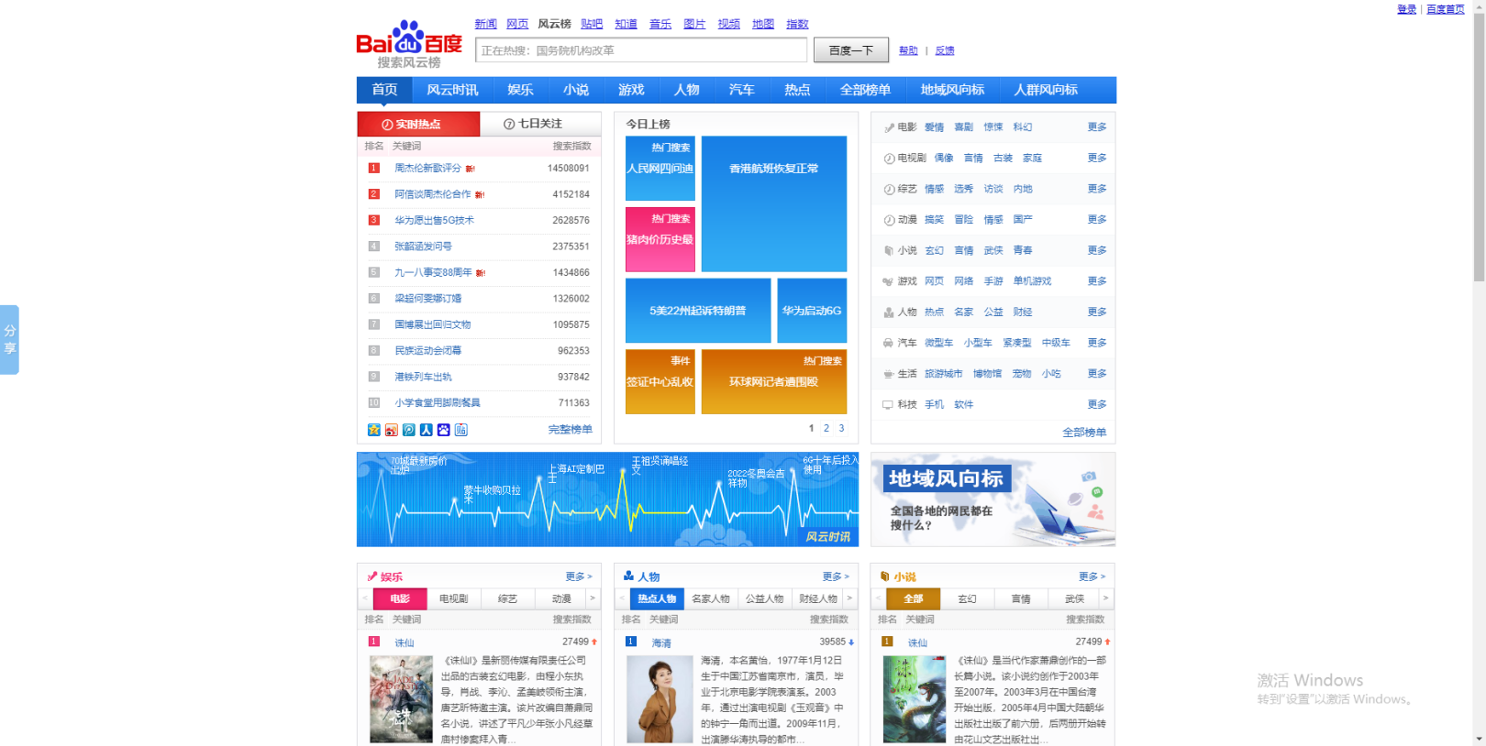The image size is (1486, 746).
Task: Click the 地域风向标 banner
Action: (x=993, y=499)
